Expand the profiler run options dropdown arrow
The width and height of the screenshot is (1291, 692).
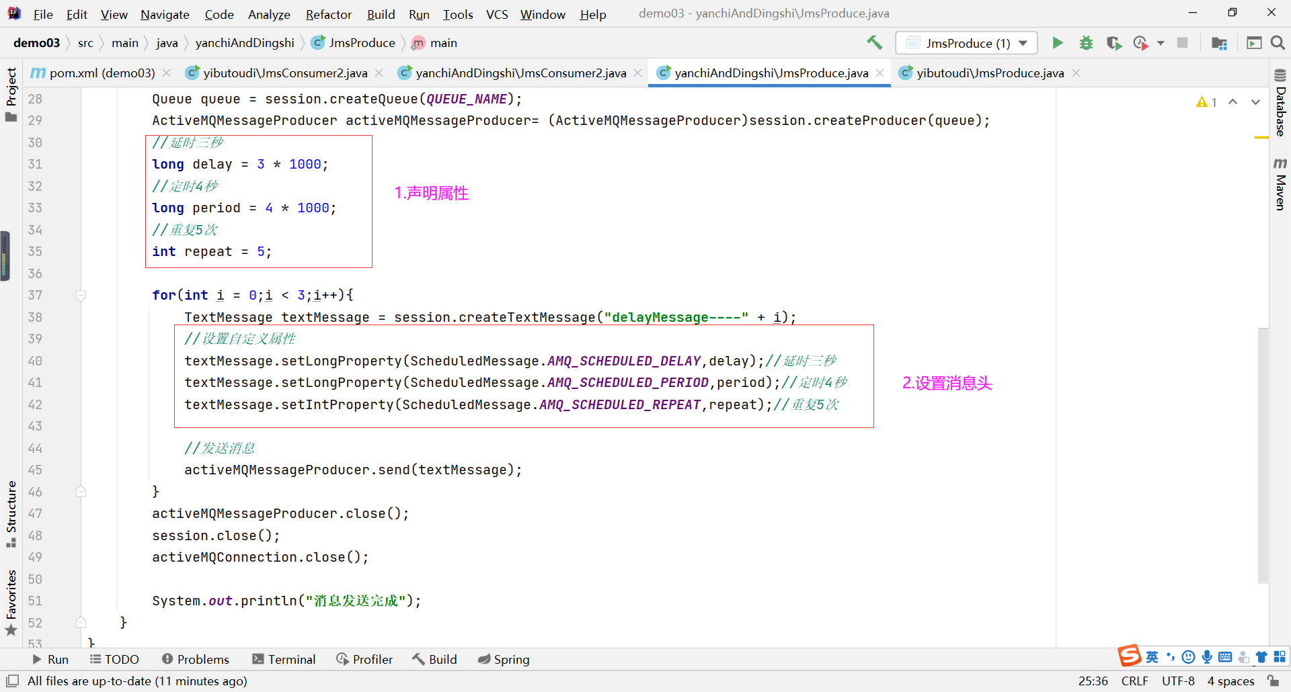point(1161,43)
